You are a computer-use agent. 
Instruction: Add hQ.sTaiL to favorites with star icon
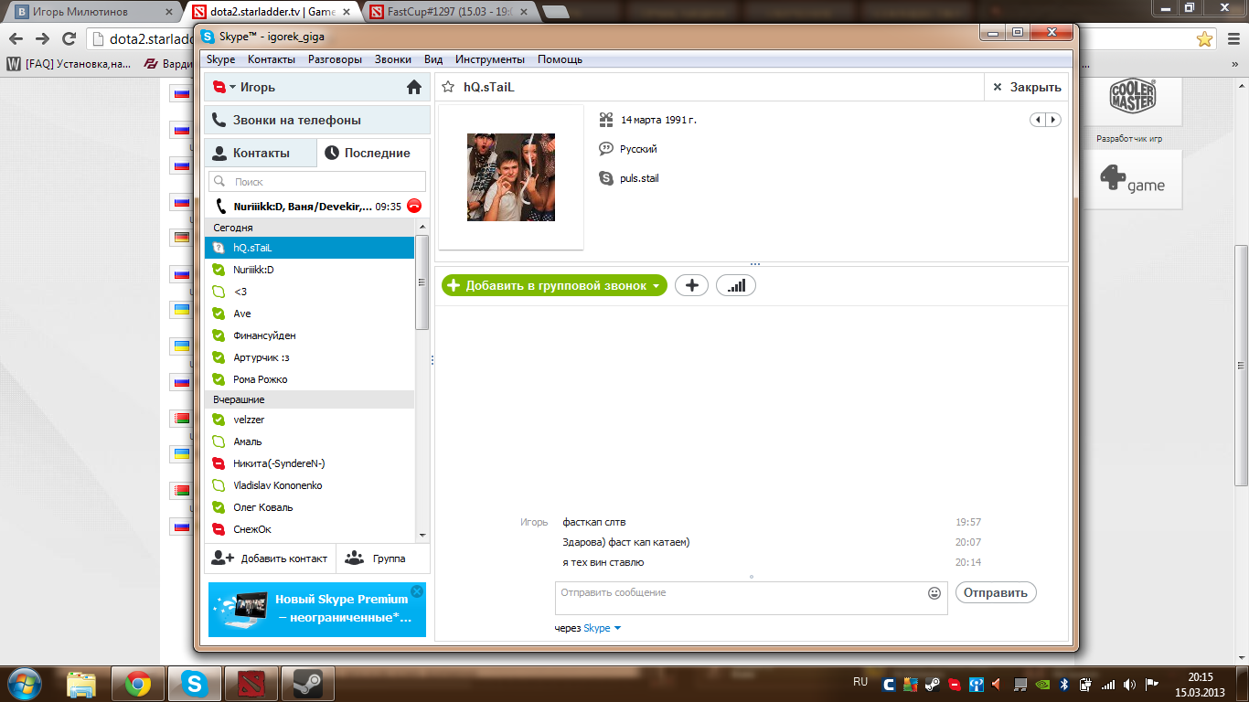[448, 87]
